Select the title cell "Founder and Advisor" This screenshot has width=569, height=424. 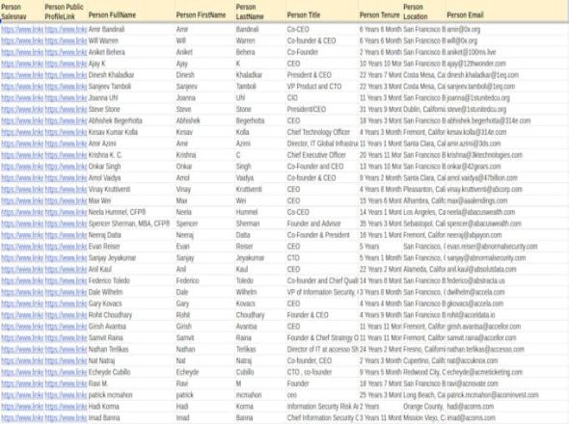313,224
